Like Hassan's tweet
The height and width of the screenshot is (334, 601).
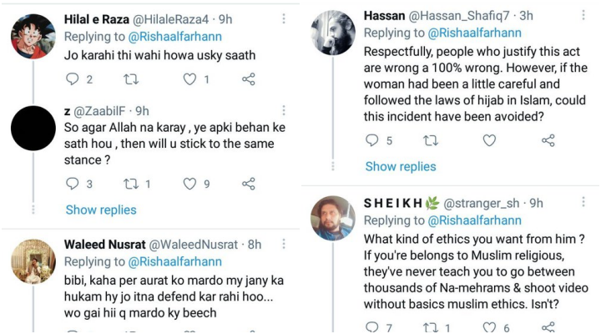(490, 140)
